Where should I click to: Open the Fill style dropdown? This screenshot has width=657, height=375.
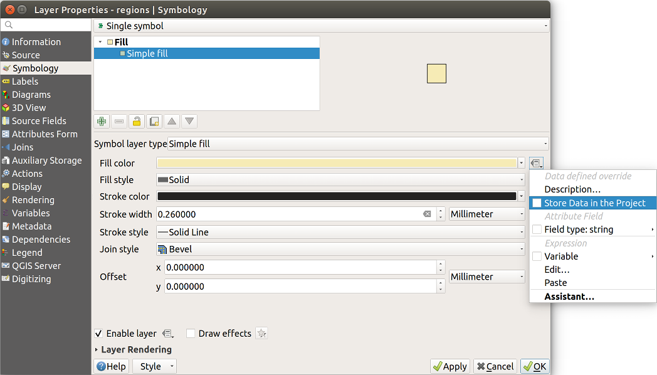[340, 180]
